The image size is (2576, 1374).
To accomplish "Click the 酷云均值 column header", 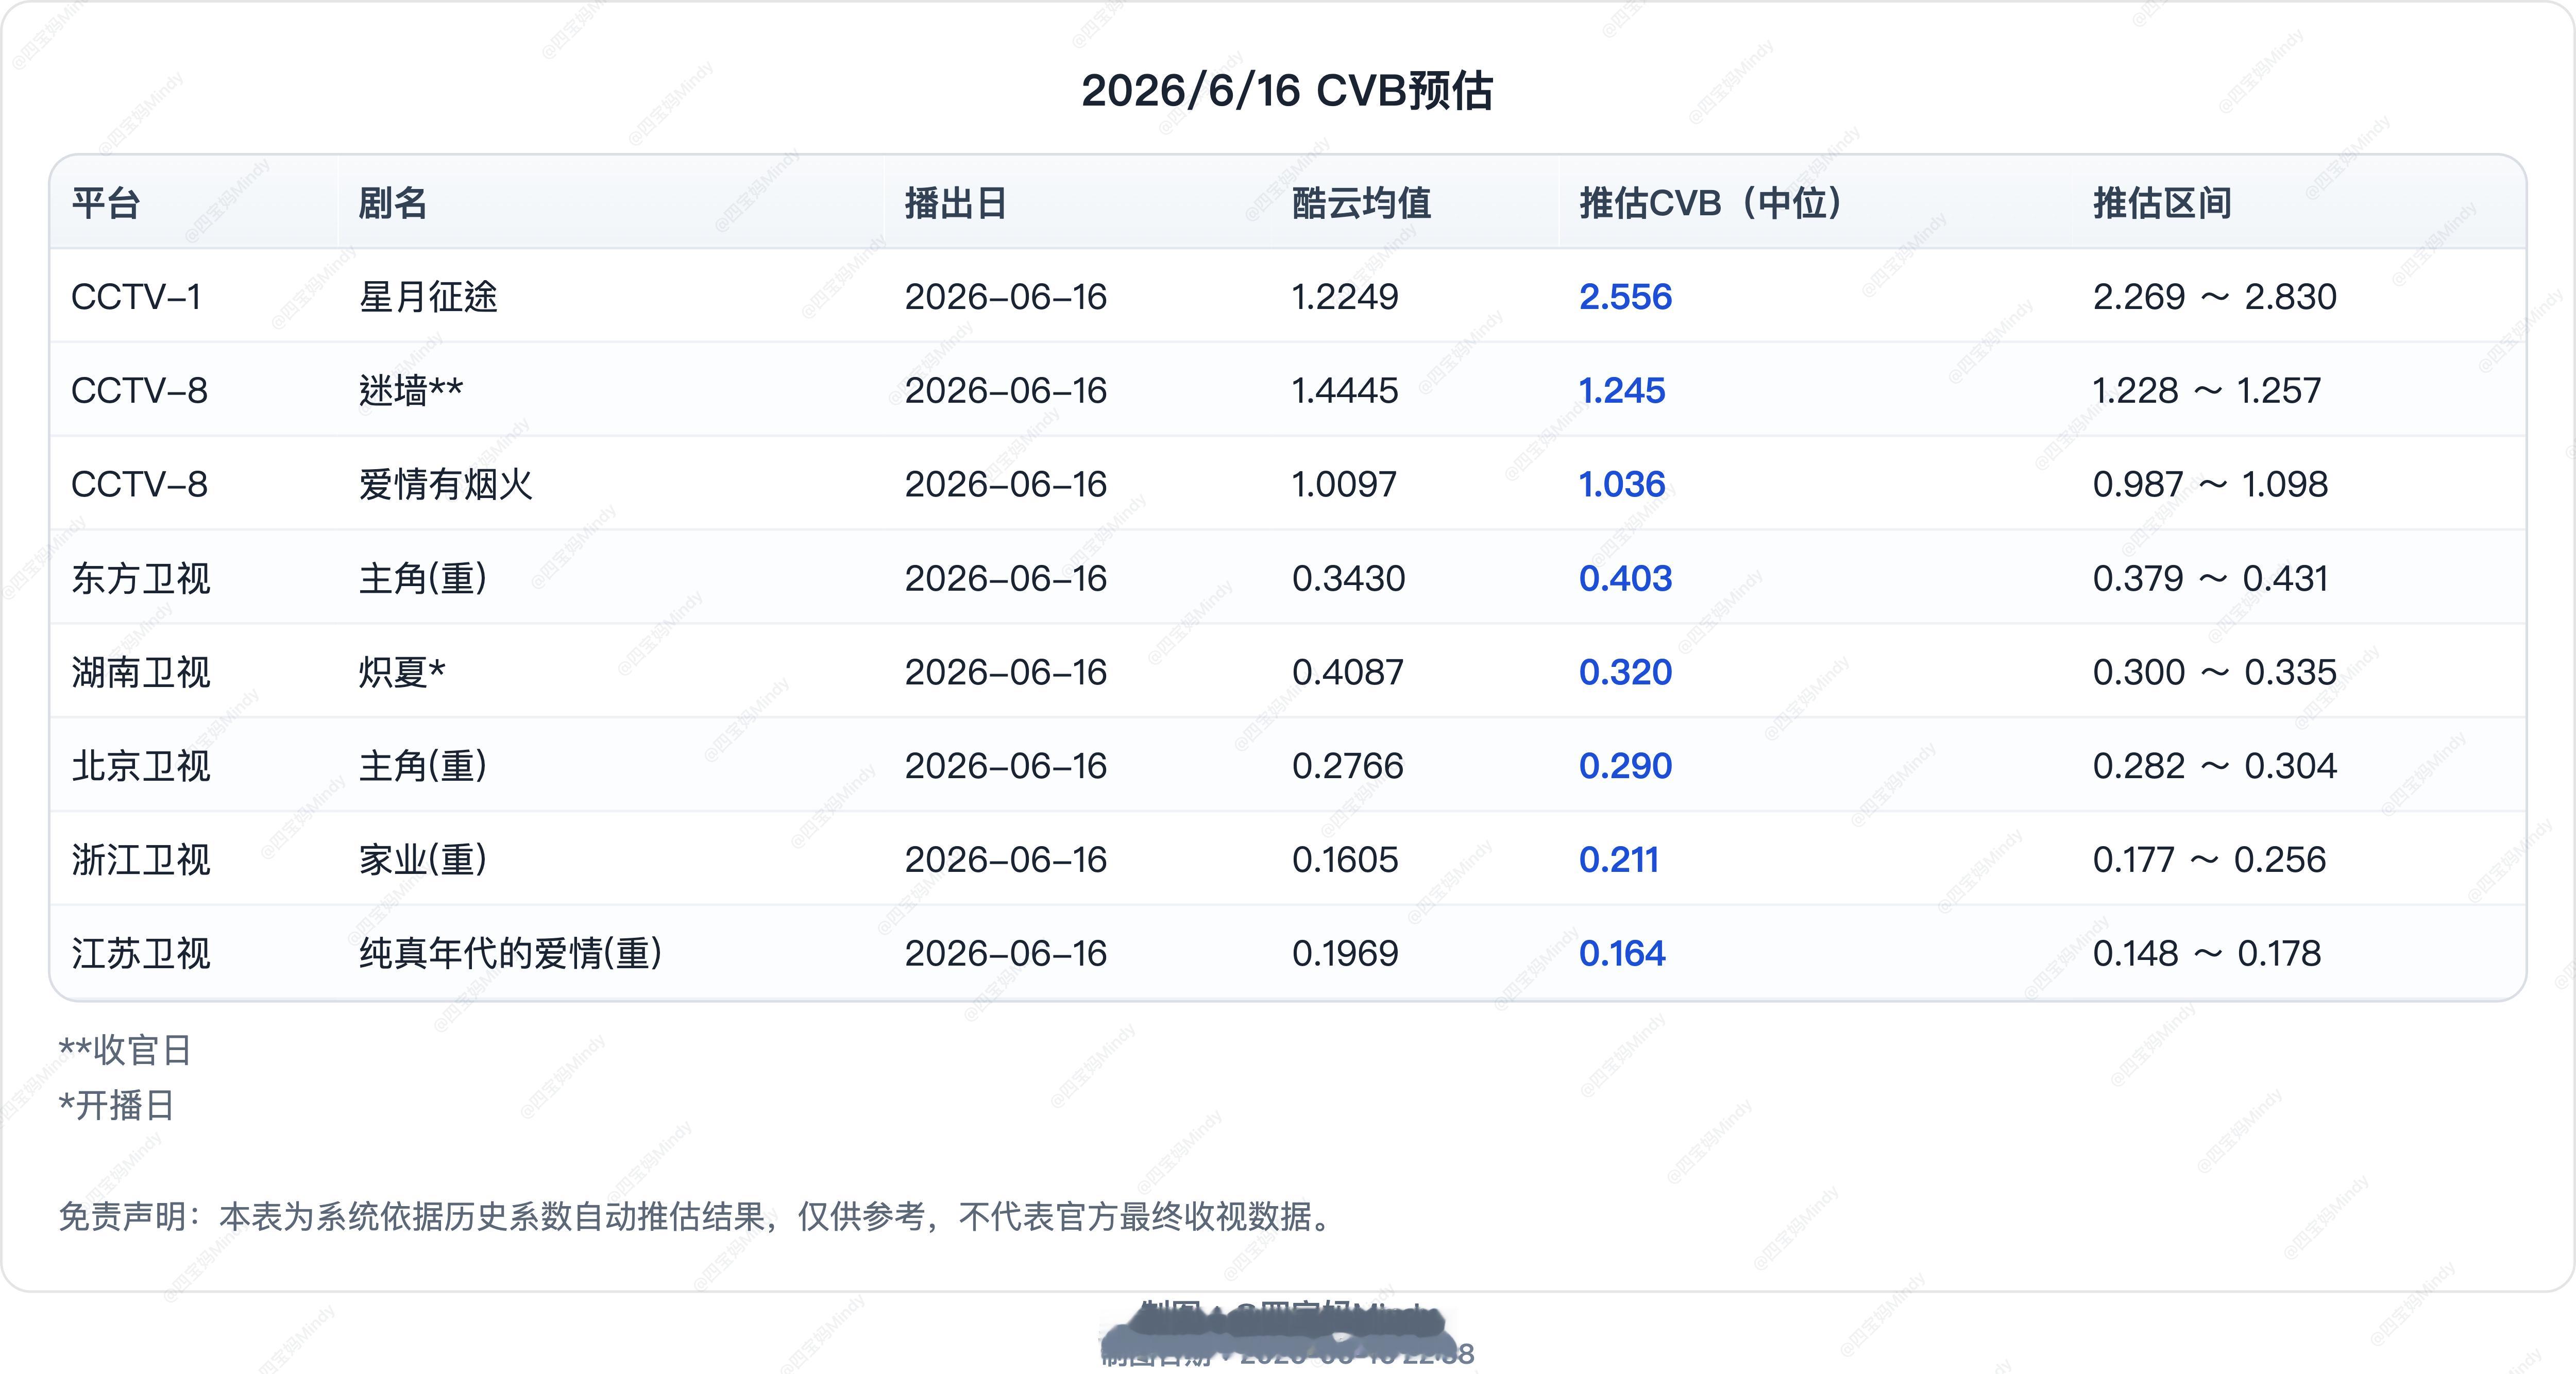I will [x=1361, y=203].
